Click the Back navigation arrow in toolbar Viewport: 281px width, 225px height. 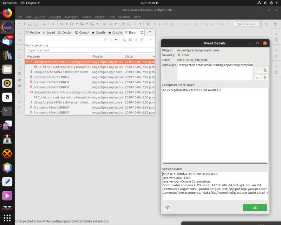pyautogui.click(x=213, y=24)
